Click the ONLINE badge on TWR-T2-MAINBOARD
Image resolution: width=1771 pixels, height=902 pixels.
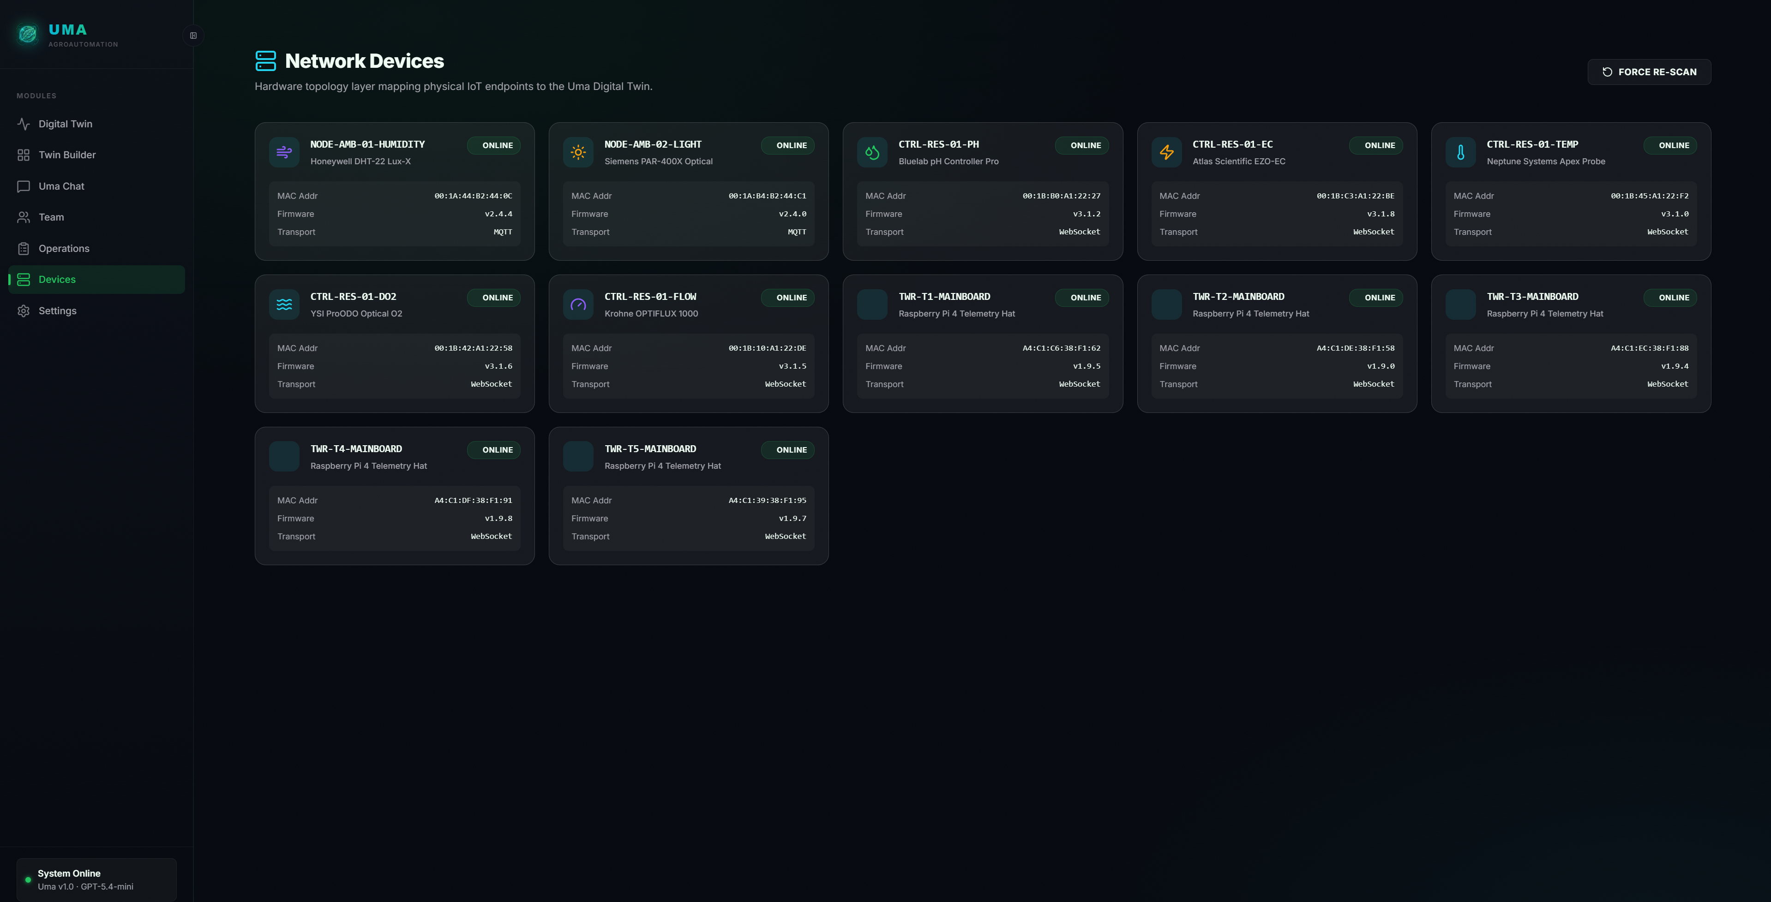[1376, 298]
